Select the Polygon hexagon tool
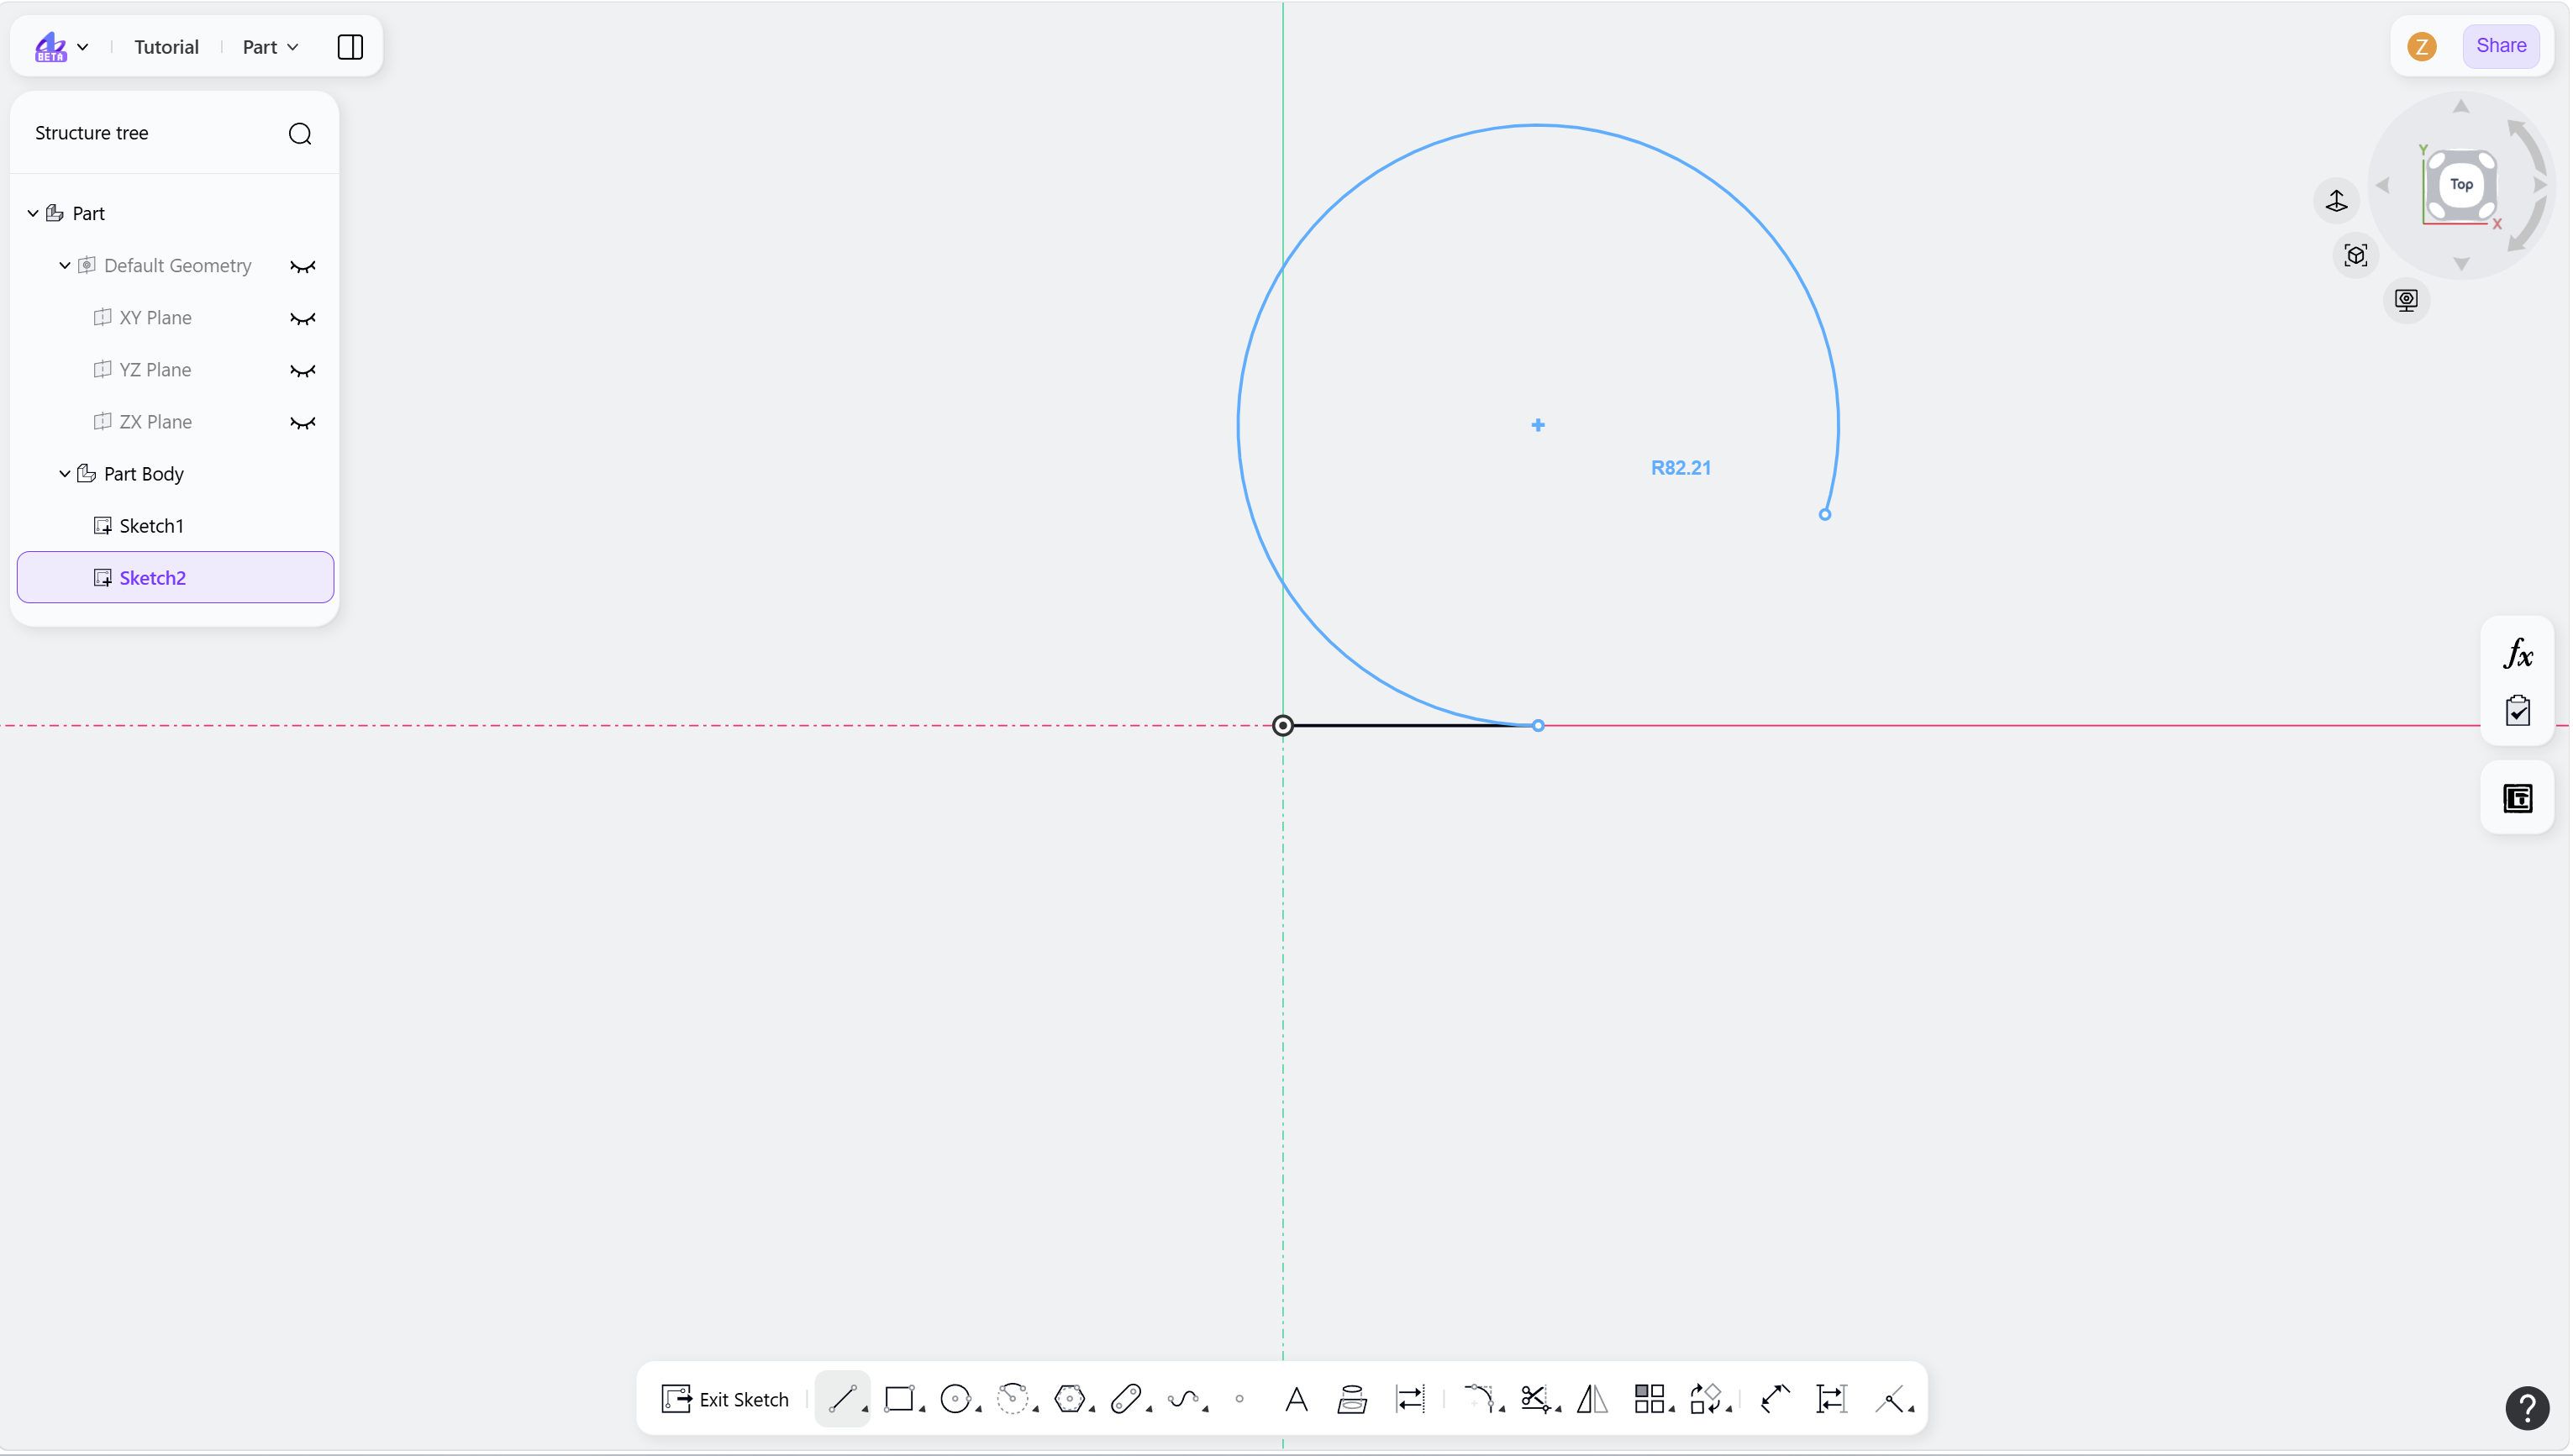 (x=1069, y=1398)
